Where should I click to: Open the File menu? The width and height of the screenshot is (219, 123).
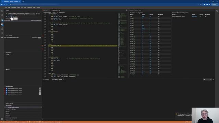[x=6, y=8]
